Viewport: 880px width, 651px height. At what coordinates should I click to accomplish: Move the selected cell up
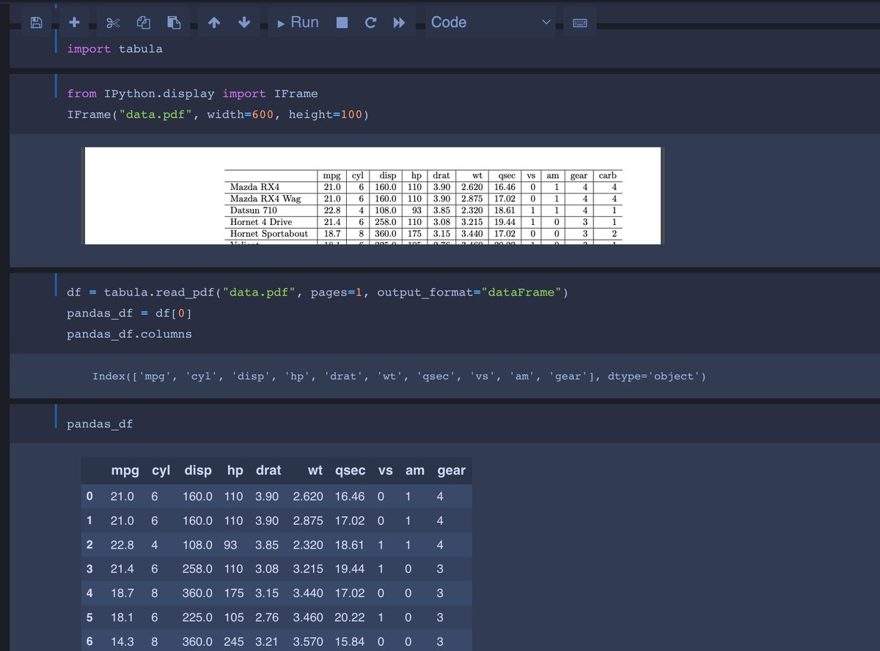[213, 23]
